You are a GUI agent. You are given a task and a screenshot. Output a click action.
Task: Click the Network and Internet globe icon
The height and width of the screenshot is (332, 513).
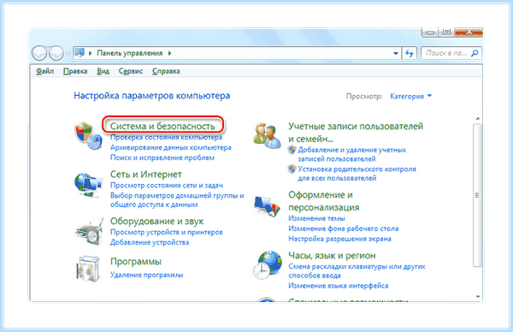tap(89, 186)
